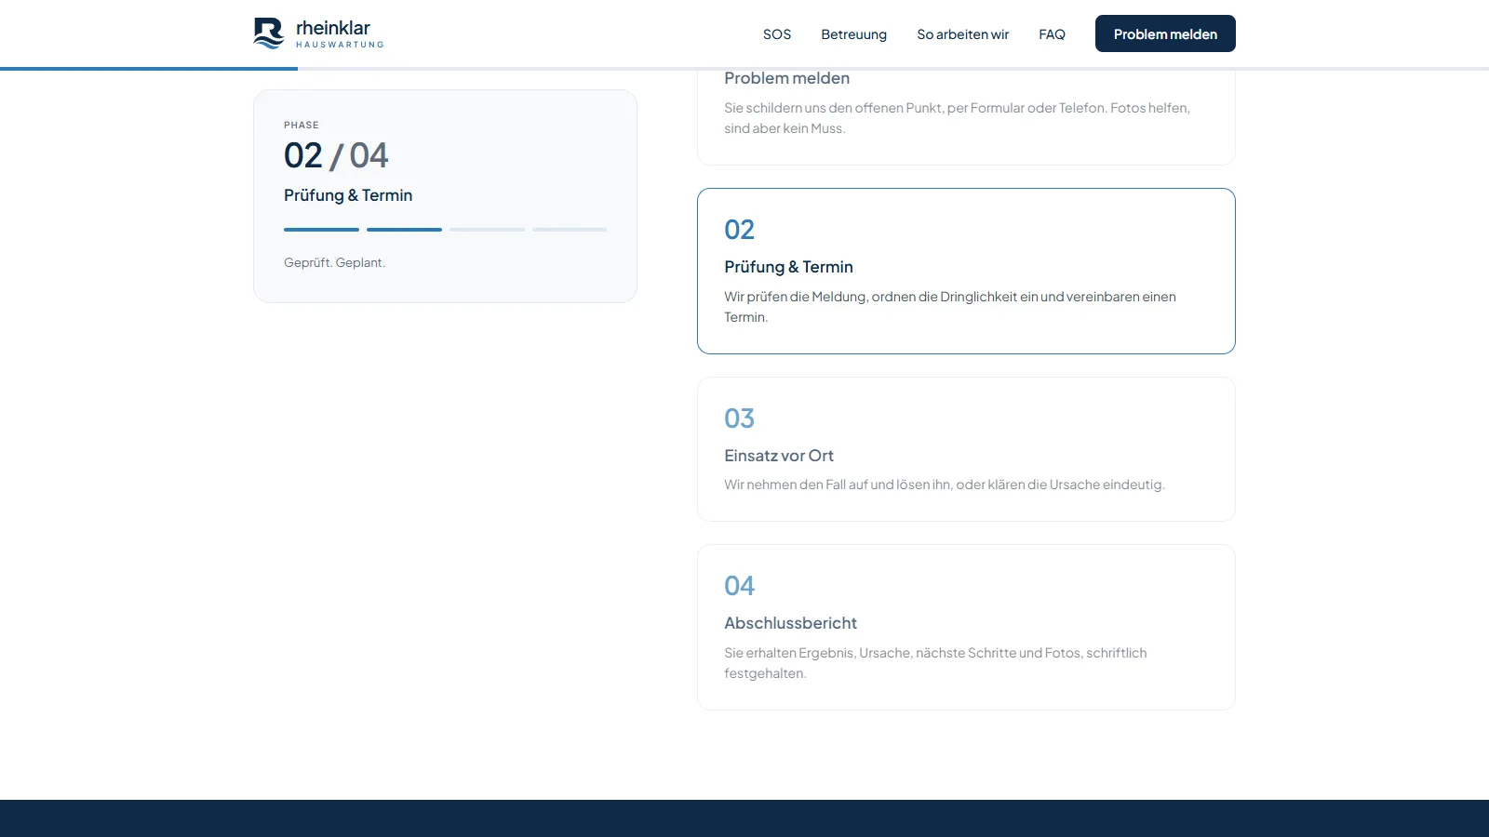Click the second phase progress segment
Screen dimensions: 1489x837
point(404,230)
